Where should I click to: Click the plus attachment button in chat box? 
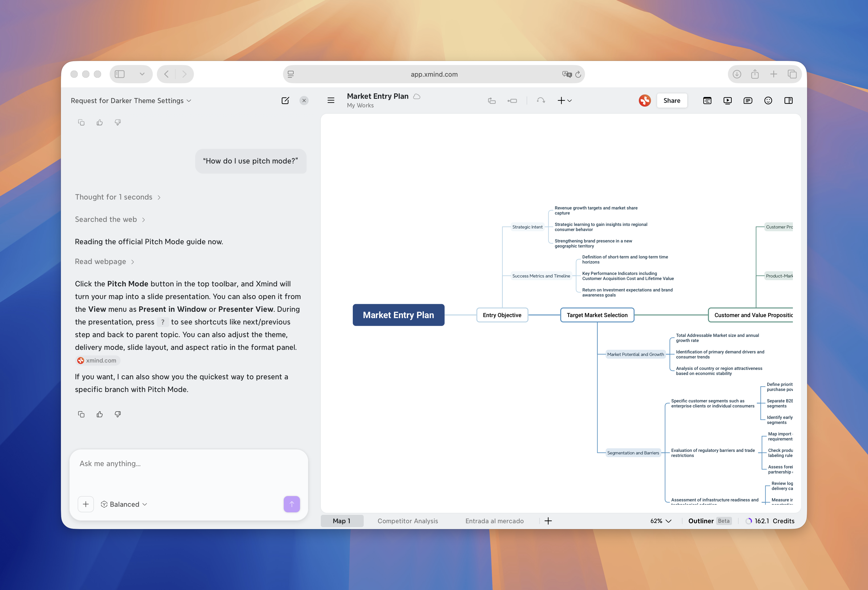tap(86, 504)
